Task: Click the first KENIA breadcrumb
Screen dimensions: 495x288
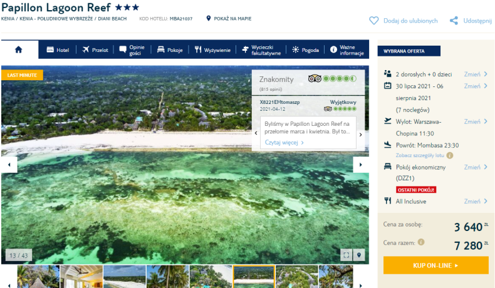Action: (8, 19)
